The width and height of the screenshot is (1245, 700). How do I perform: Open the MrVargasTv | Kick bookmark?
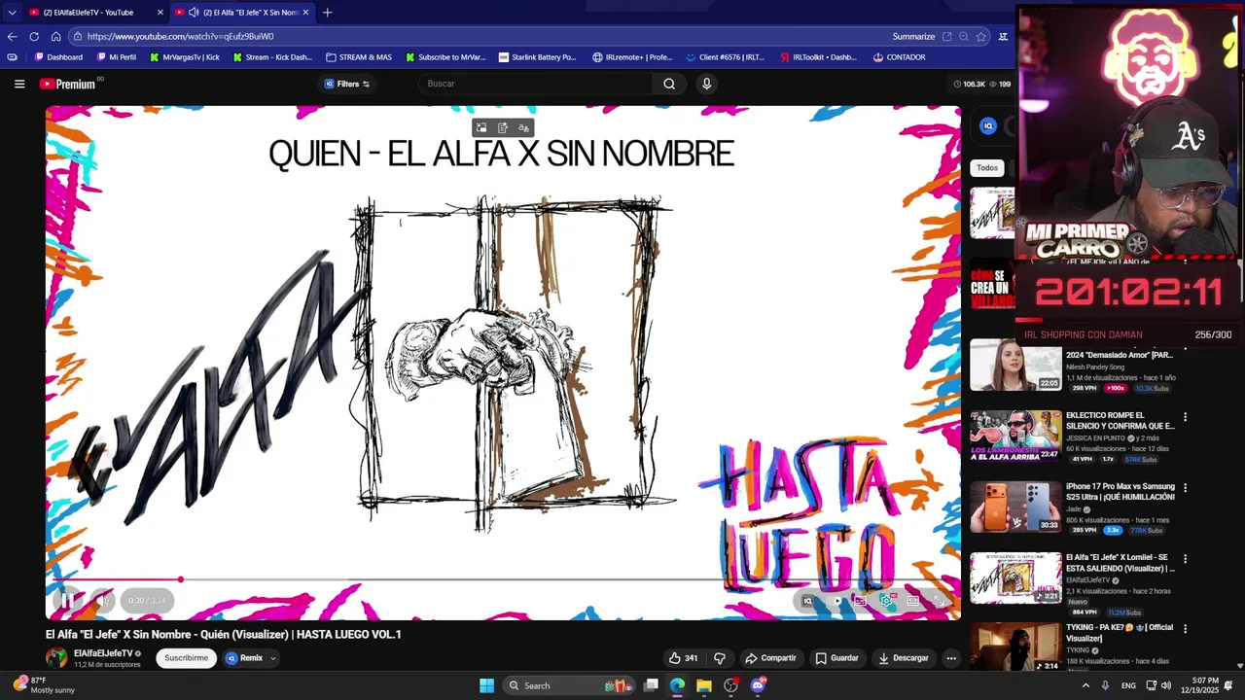pyautogui.click(x=184, y=57)
